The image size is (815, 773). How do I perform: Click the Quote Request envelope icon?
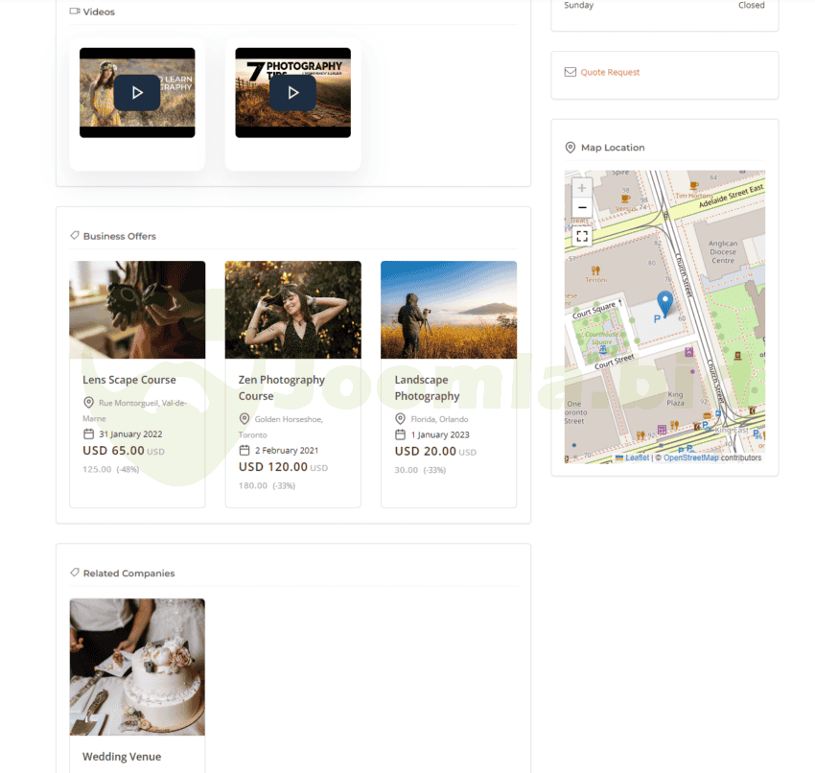[x=570, y=72]
